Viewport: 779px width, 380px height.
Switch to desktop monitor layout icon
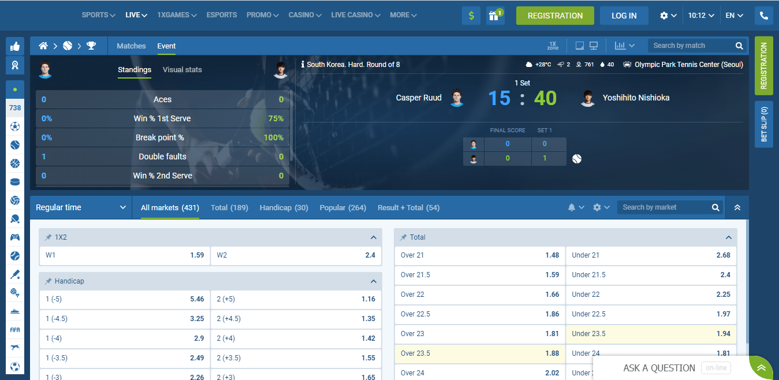[x=593, y=46]
